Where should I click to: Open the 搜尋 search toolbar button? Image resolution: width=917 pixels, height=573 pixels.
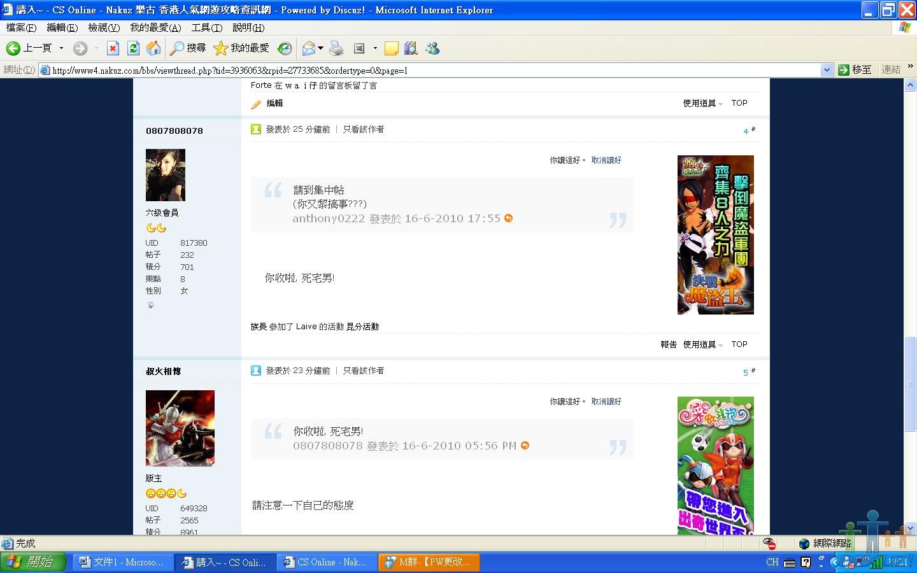[x=188, y=48]
